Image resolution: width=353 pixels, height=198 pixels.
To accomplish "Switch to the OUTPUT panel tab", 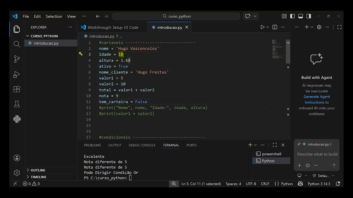I will click(115, 145).
